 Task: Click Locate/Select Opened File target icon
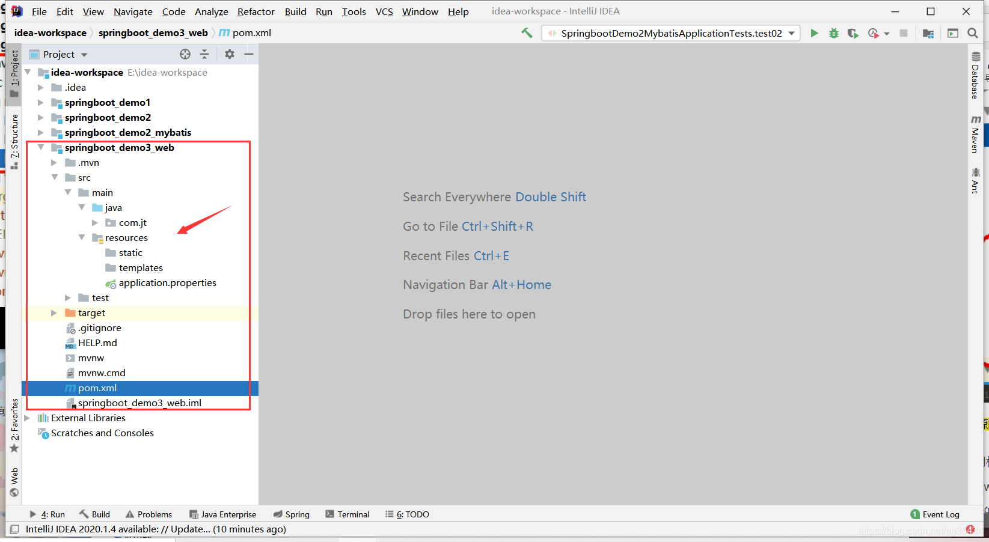point(185,54)
